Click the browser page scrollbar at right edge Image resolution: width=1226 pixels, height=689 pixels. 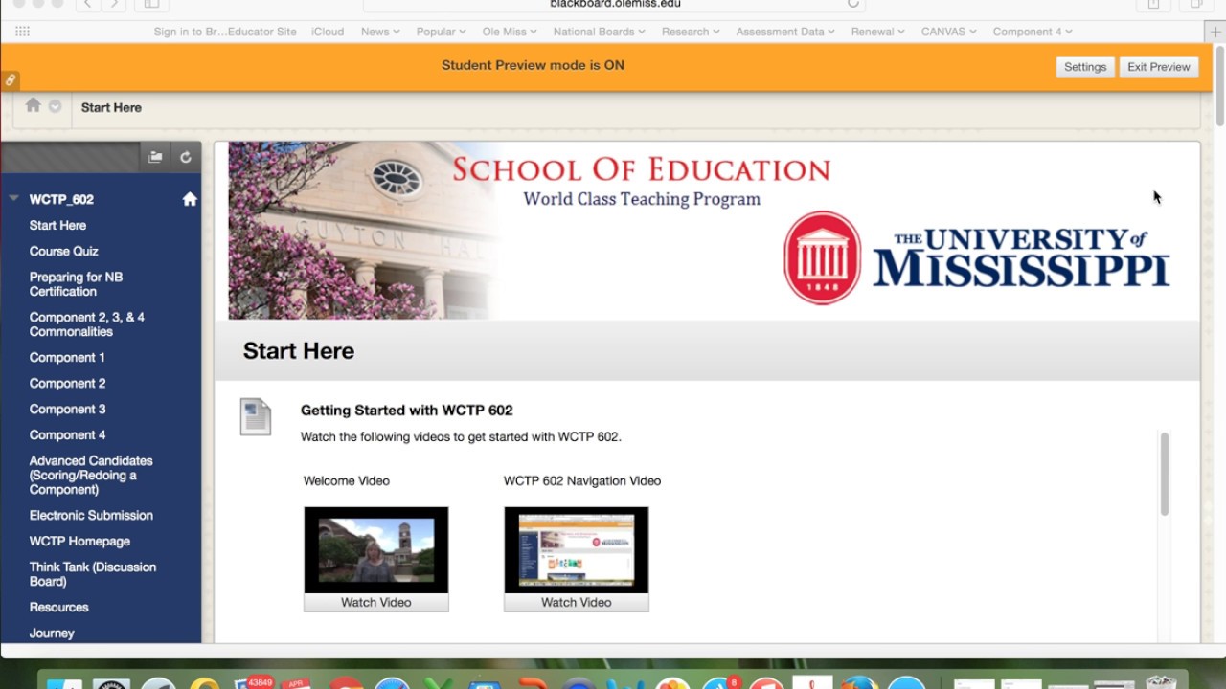(x=1219, y=86)
